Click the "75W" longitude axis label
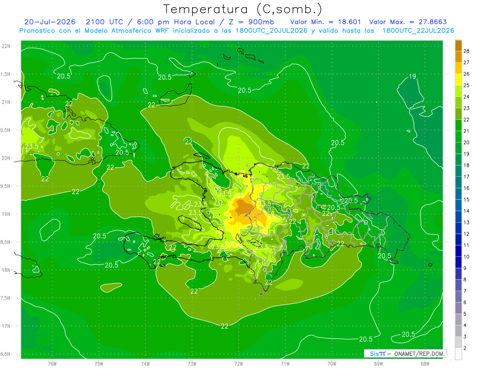Viewport: 477px width, 369px height. click(x=99, y=364)
